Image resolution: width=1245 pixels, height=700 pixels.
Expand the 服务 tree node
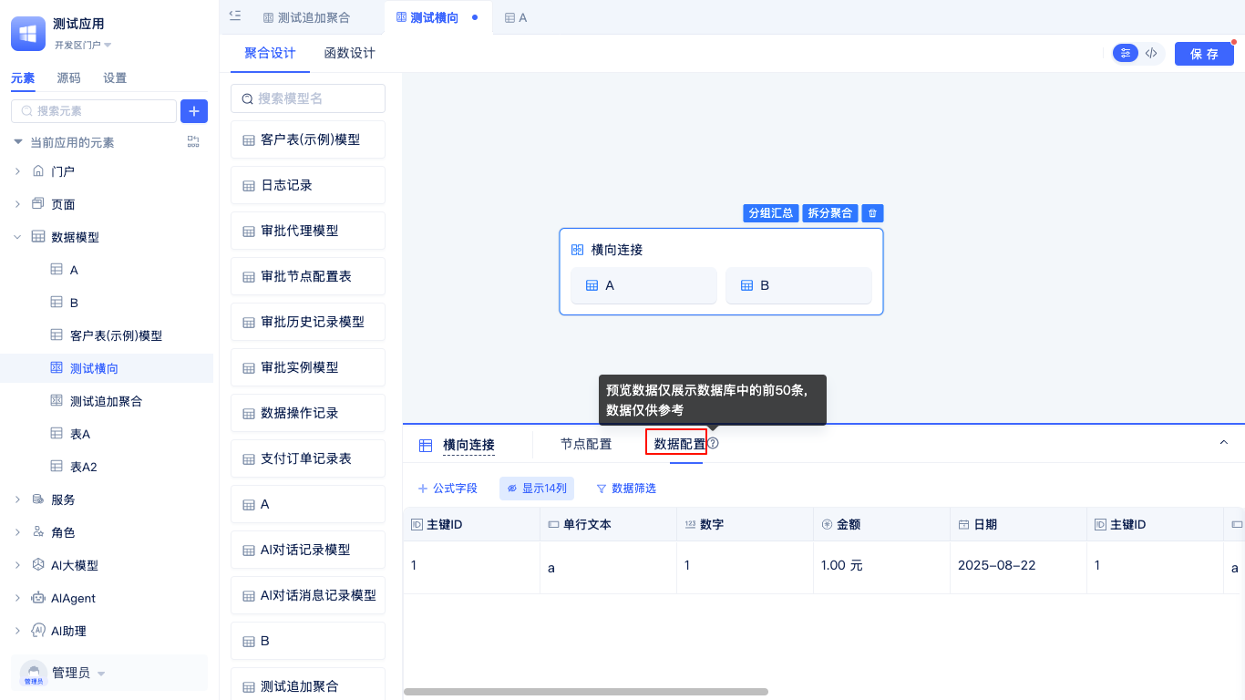pos(17,499)
